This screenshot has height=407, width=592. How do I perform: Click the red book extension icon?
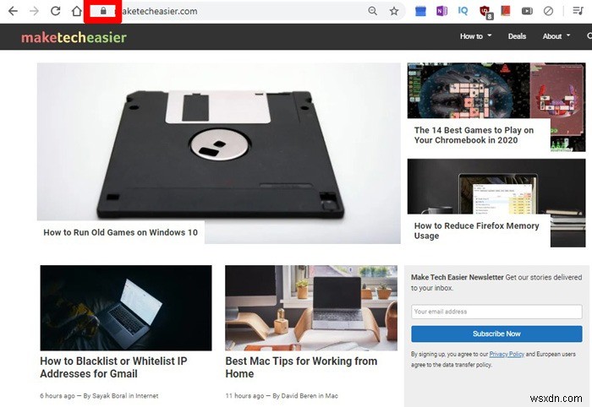click(x=506, y=11)
